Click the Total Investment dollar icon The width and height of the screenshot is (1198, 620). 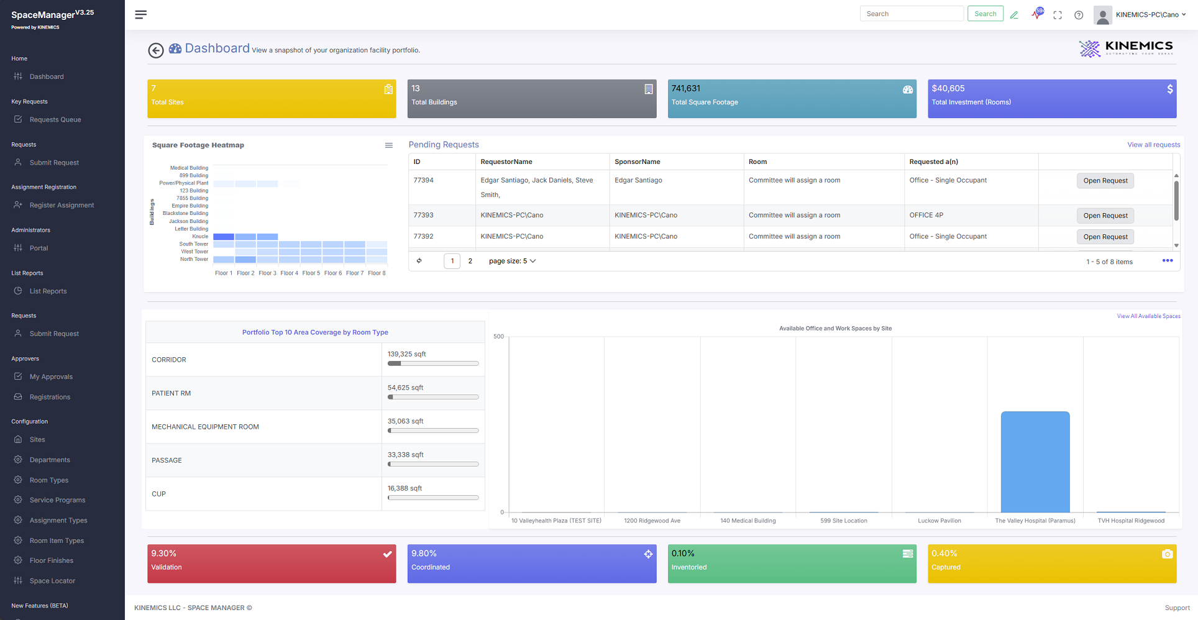(1170, 89)
